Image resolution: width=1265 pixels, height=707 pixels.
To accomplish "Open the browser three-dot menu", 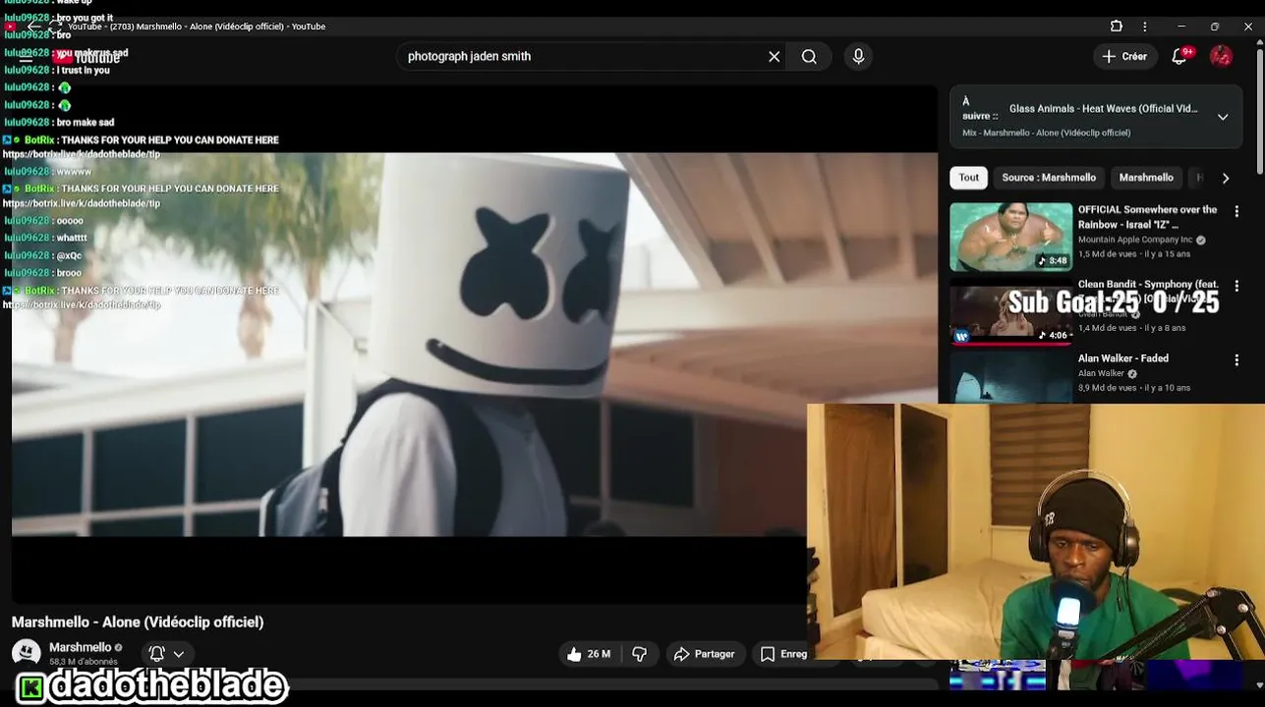I will pos(1145,27).
